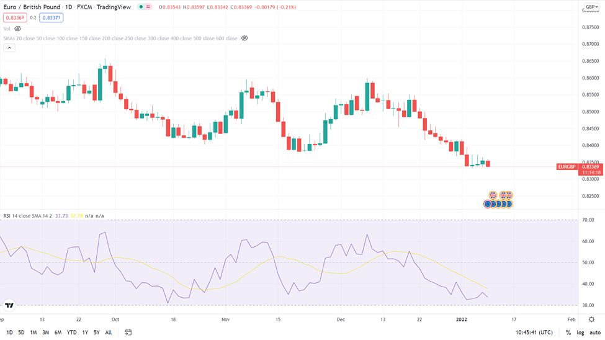605x340 pixels.
Task: Click the Dec label on time axis
Action: coord(341,320)
